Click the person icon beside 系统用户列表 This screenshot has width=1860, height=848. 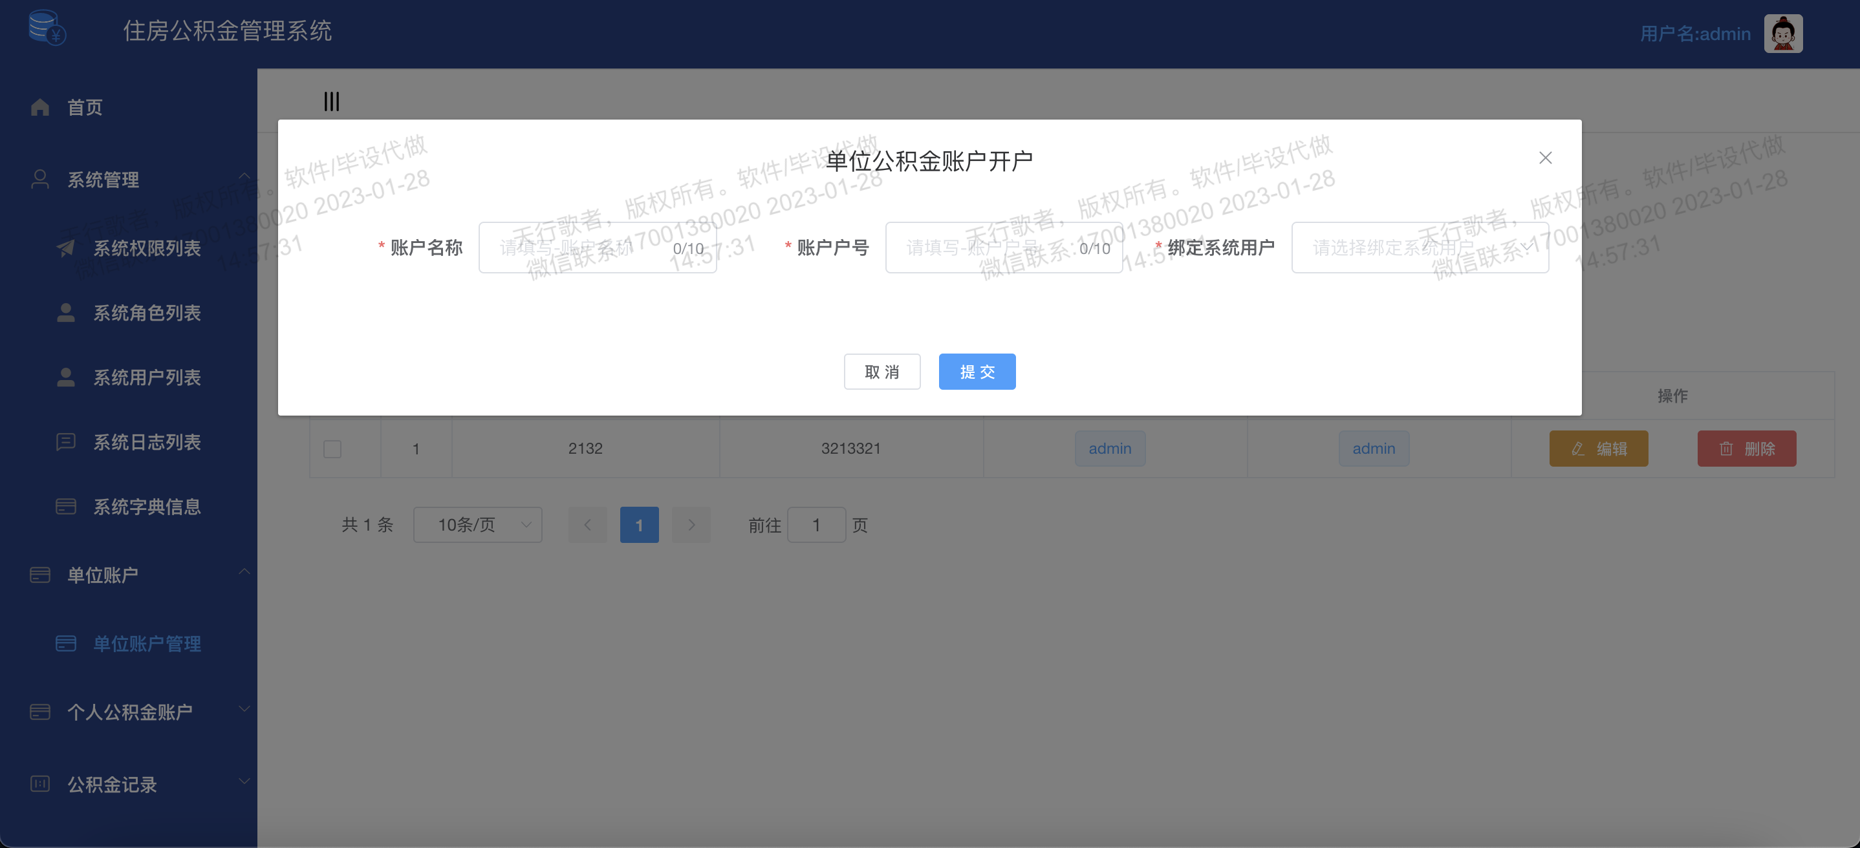(x=66, y=377)
